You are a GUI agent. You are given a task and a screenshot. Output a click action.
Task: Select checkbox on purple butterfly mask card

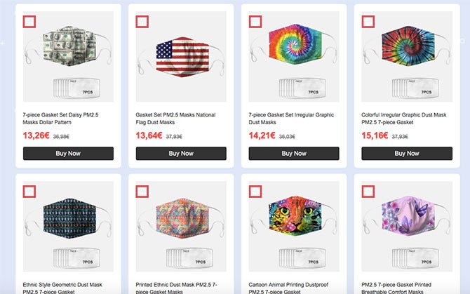pos(368,191)
